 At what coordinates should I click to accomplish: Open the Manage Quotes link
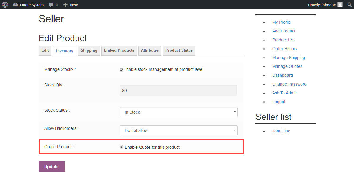point(287,66)
